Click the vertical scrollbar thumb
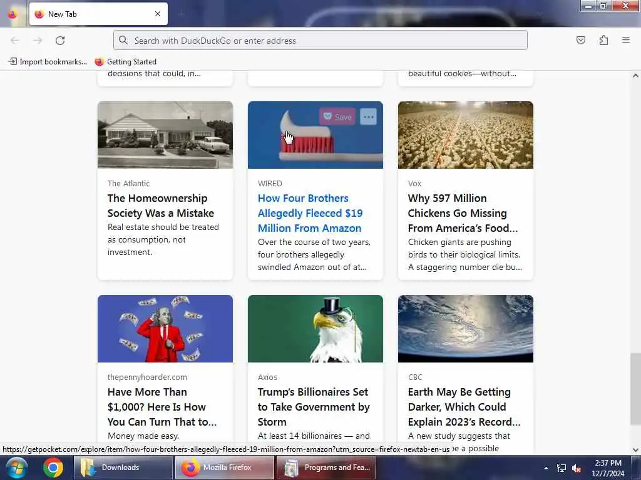 635,389
